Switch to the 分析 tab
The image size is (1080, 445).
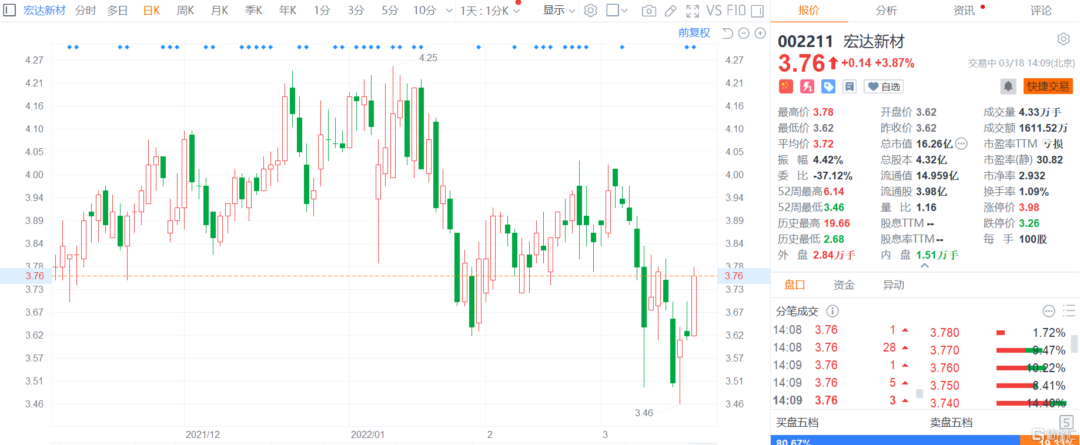886,11
